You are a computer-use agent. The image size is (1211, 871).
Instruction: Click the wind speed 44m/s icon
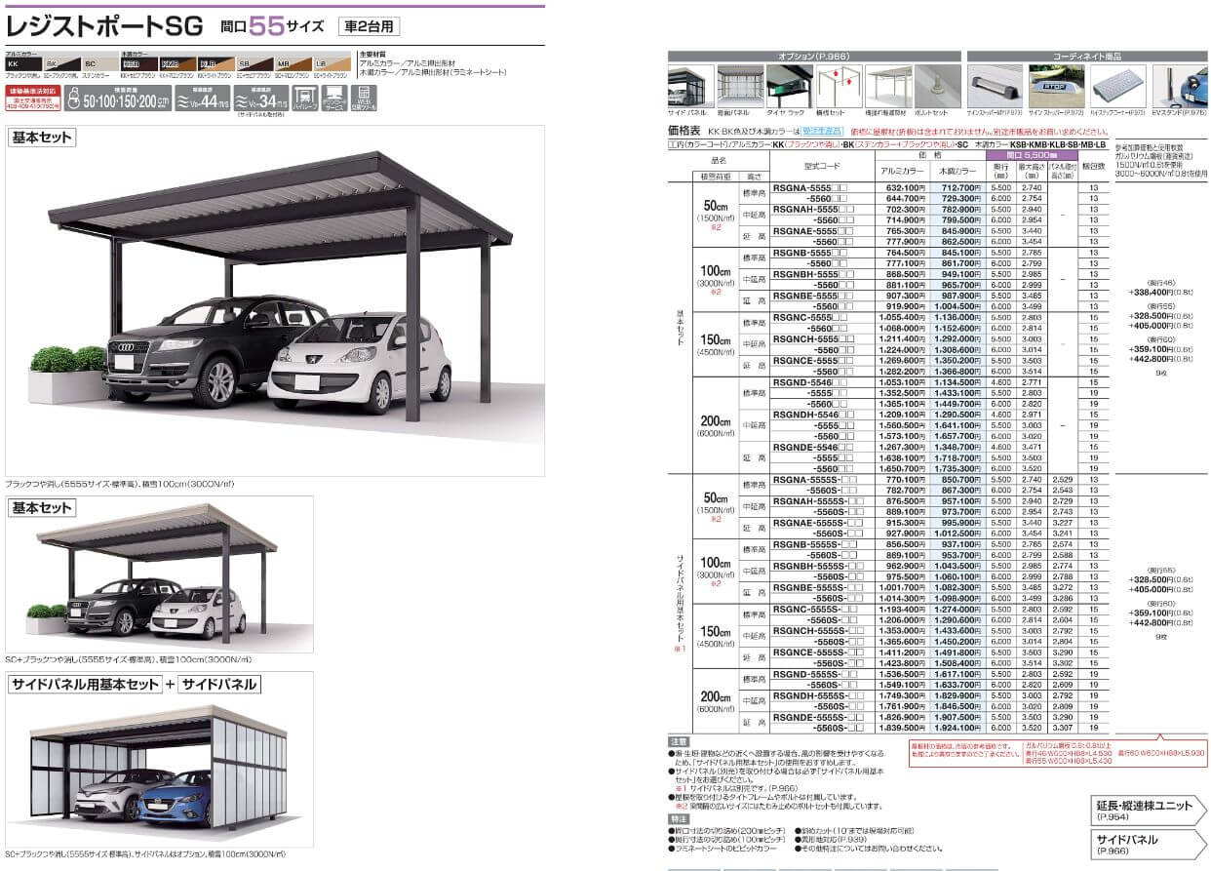coord(203,97)
